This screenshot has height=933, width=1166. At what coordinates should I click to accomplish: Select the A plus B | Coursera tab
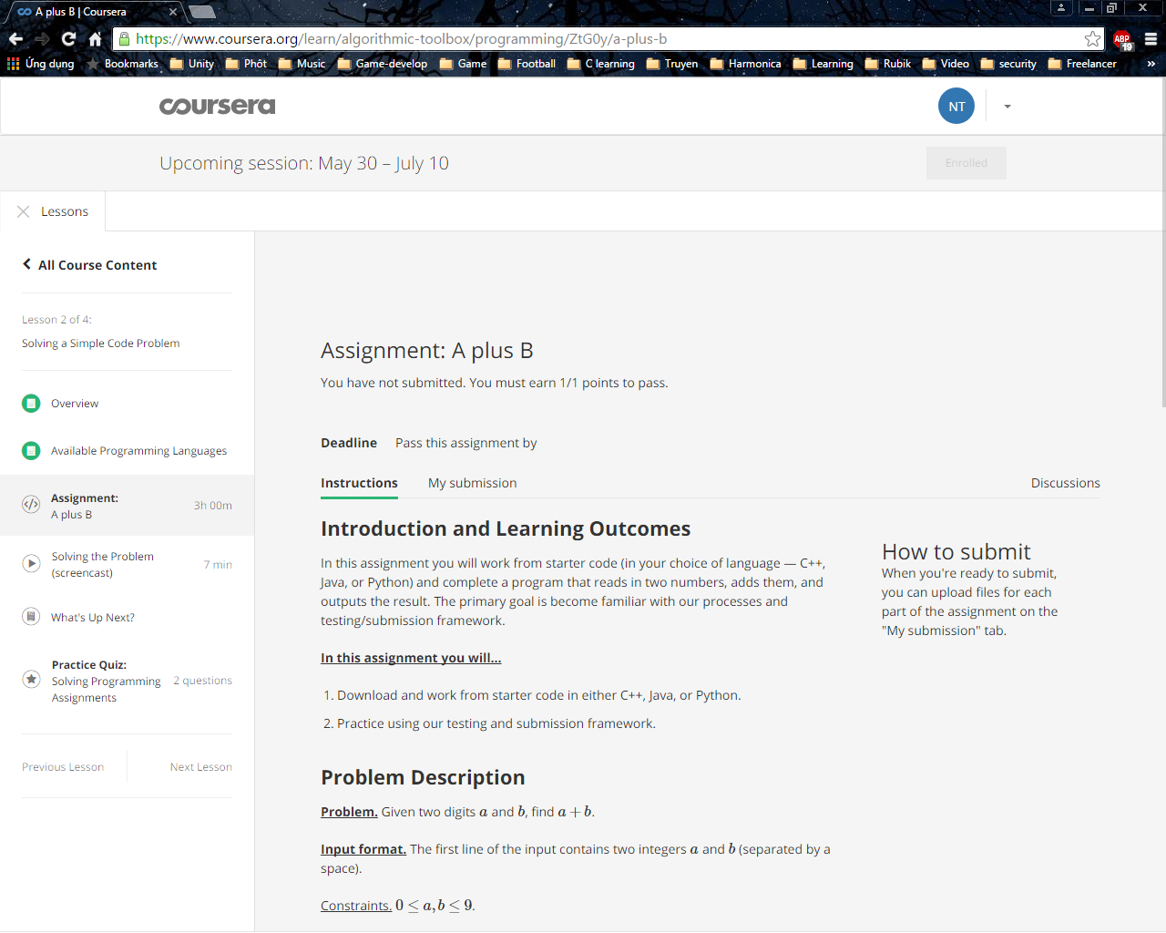coord(93,12)
